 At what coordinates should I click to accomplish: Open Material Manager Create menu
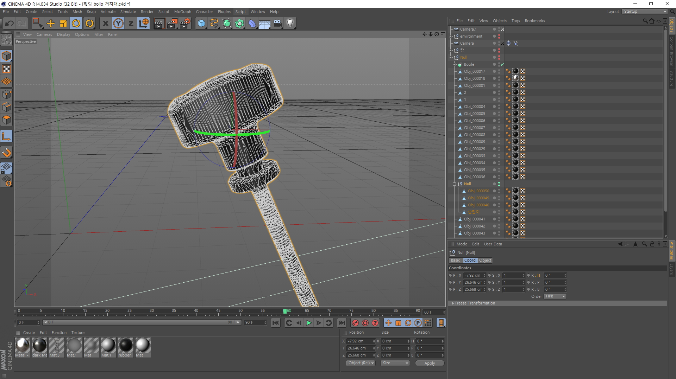click(29, 333)
